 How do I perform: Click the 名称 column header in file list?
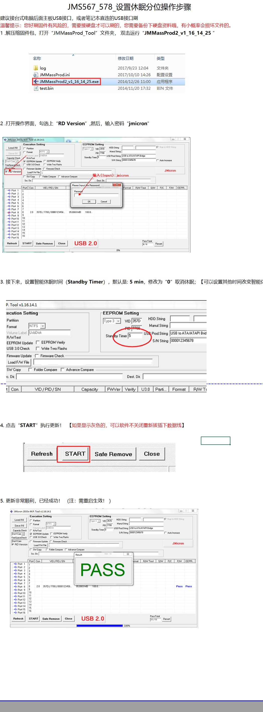coord(37,58)
